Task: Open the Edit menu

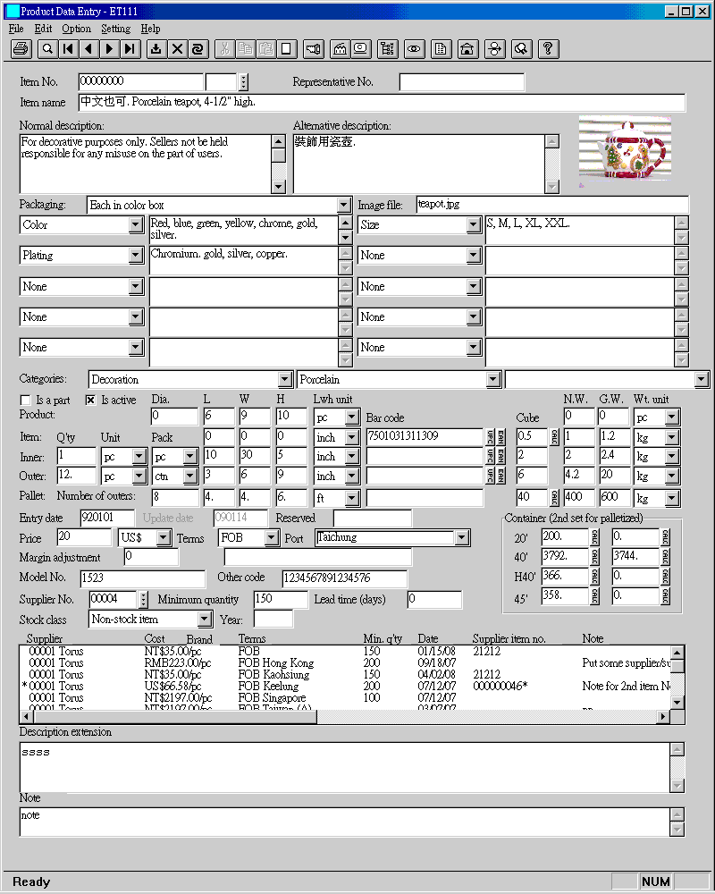Action: (x=43, y=29)
